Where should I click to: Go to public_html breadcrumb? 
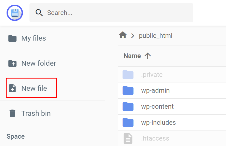pos(156,36)
